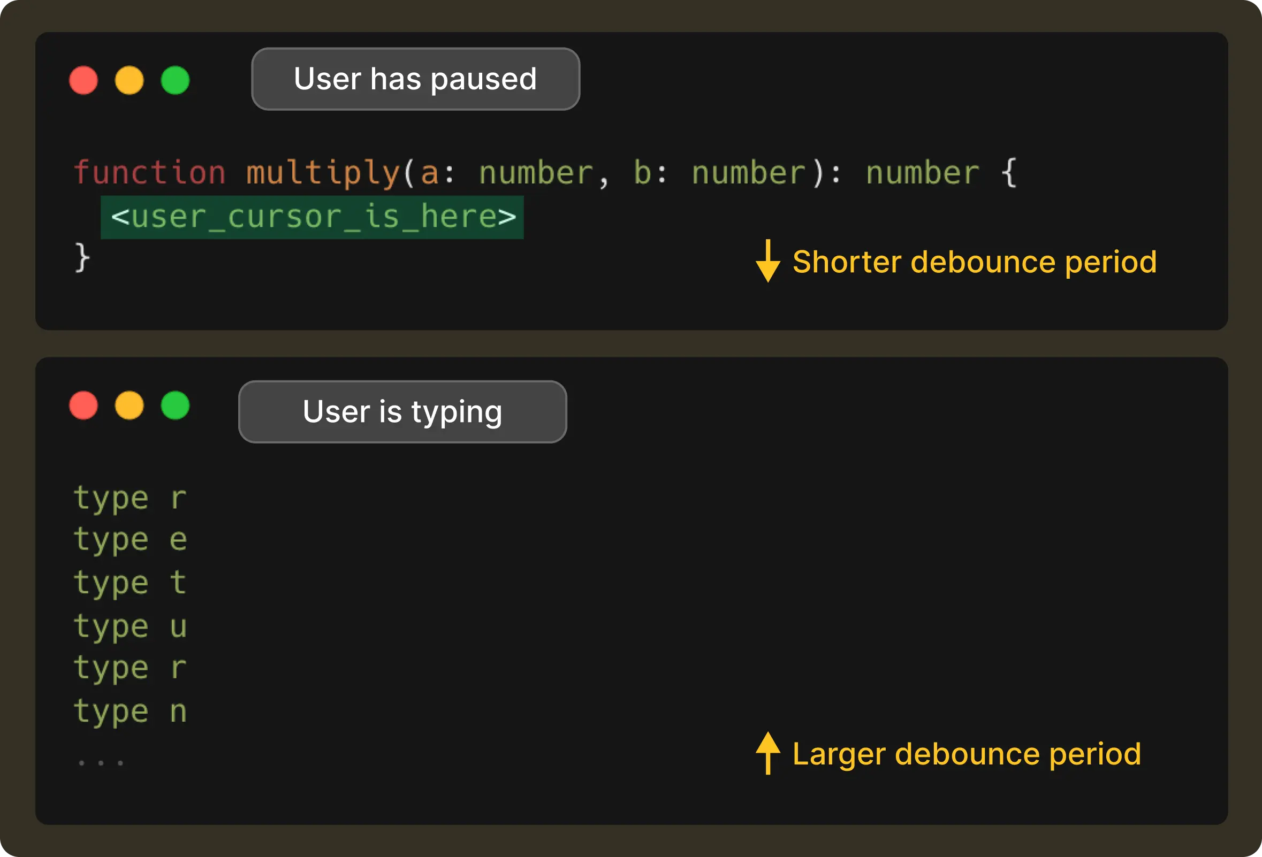Image resolution: width=1262 pixels, height=857 pixels.
Task: Click the 'function' keyword in code
Action: 149,173
